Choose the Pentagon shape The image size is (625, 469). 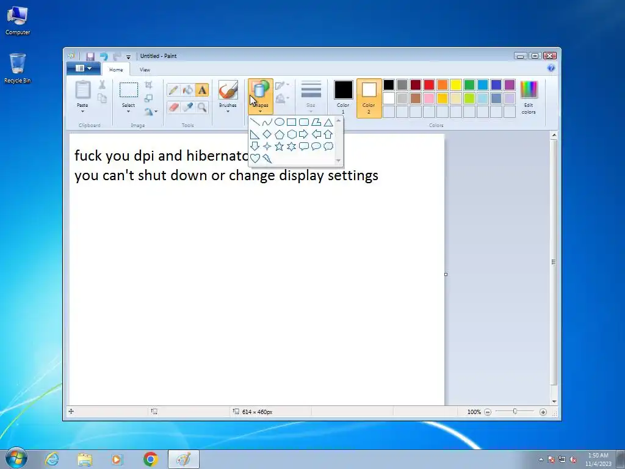pos(280,134)
